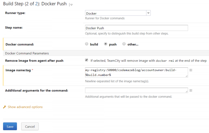Uncheck Remove image from agent after push
The image size is (209, 133).
87,60
